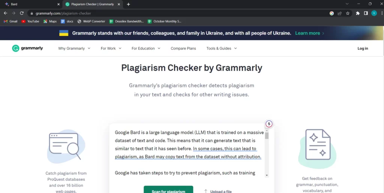The height and width of the screenshot is (193, 384).
Task: Open the tab search chevron
Action: [x=347, y=4]
